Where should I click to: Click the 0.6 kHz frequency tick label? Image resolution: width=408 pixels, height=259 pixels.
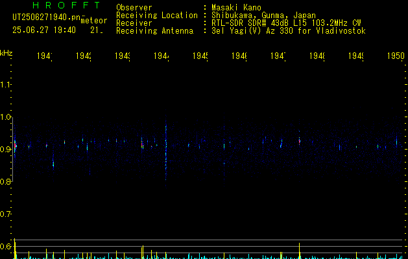(5, 246)
